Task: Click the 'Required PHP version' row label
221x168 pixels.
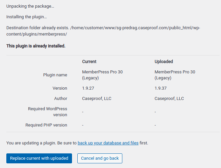Action: [x=46, y=125]
